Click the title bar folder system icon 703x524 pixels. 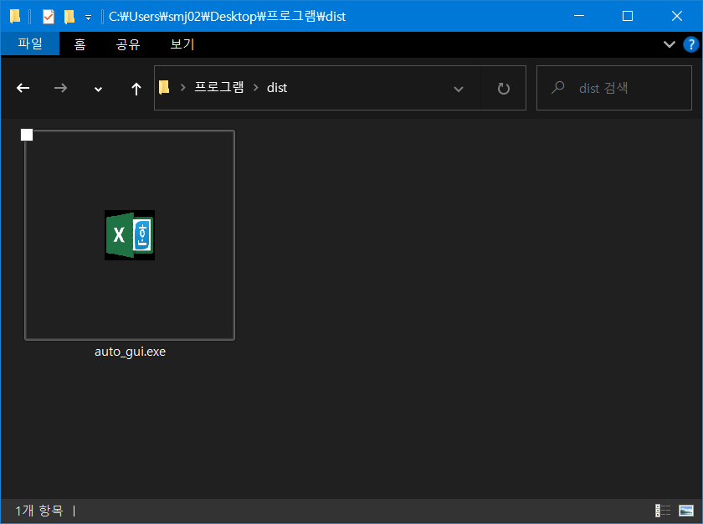15,17
